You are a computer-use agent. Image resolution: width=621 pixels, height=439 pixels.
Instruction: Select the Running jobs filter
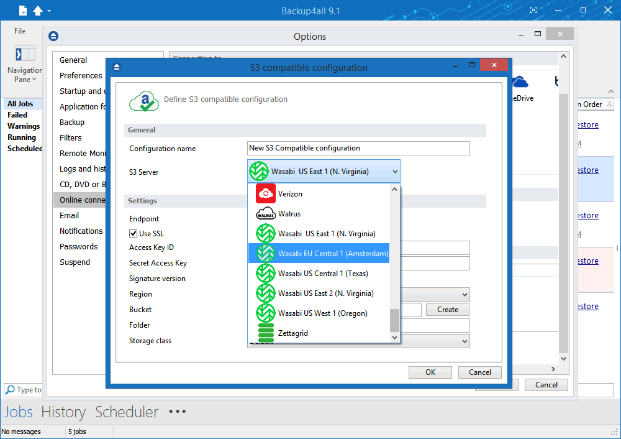pyautogui.click(x=22, y=137)
